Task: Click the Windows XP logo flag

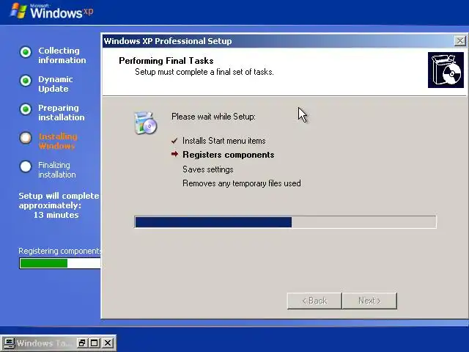Action: click(18, 11)
